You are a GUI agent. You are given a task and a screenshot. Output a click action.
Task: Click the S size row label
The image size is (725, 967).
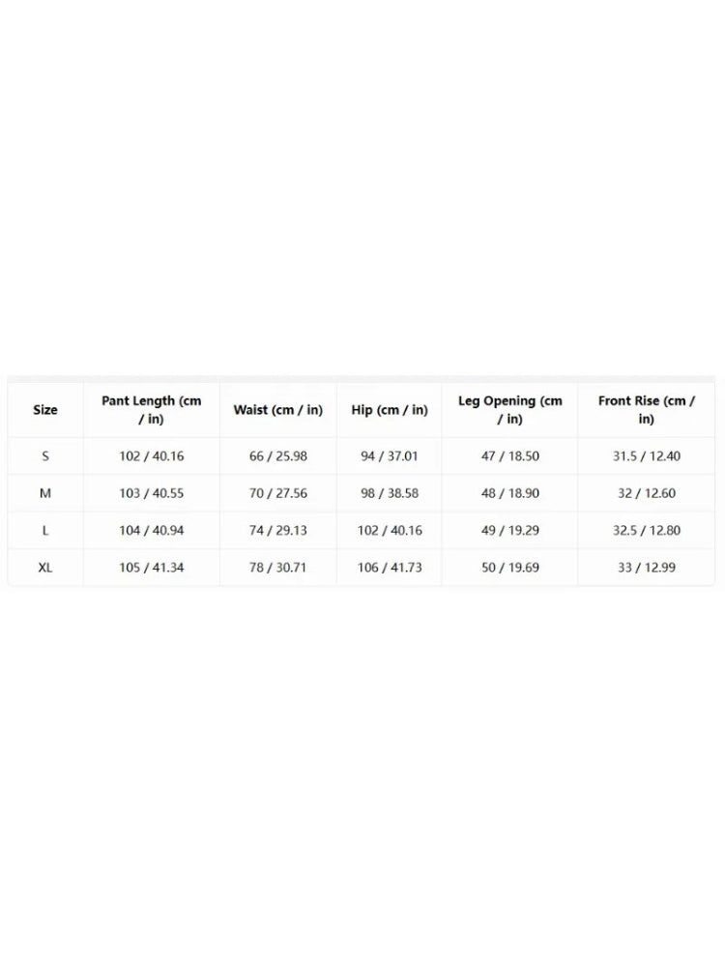pyautogui.click(x=45, y=456)
